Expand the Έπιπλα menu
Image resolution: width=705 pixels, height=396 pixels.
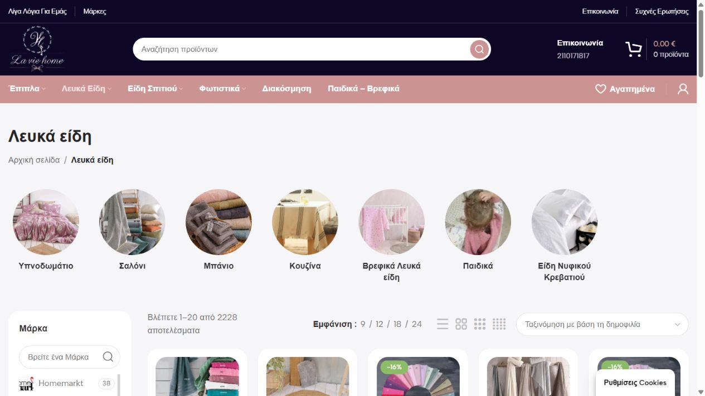point(27,89)
